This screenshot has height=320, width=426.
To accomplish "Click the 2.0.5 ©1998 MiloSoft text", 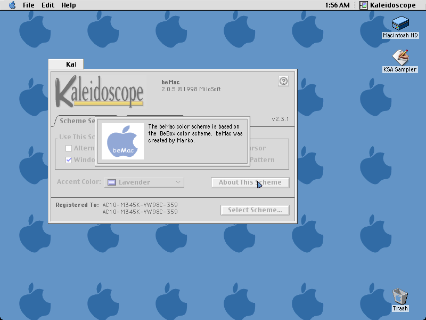I will [191, 89].
